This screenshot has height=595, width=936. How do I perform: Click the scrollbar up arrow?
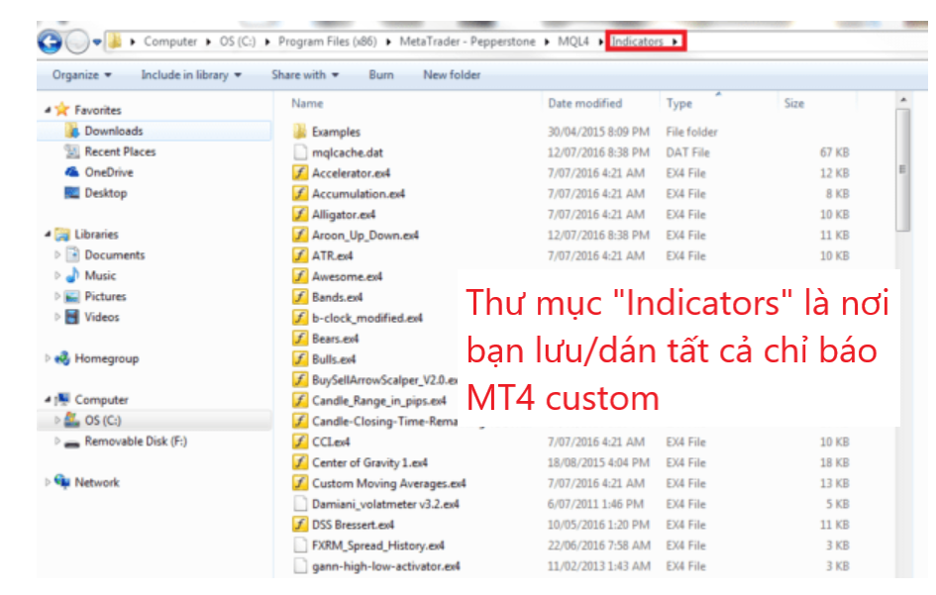(902, 100)
